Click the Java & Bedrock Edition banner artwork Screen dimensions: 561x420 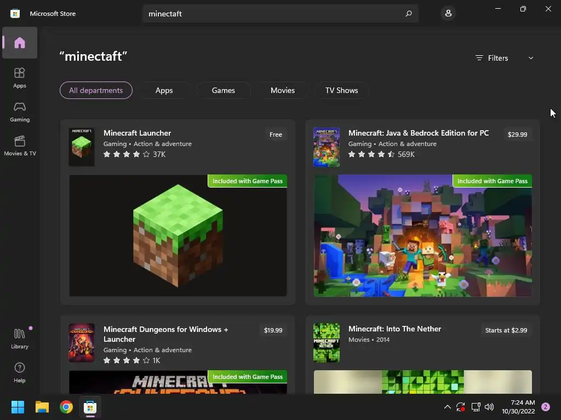tap(422, 235)
